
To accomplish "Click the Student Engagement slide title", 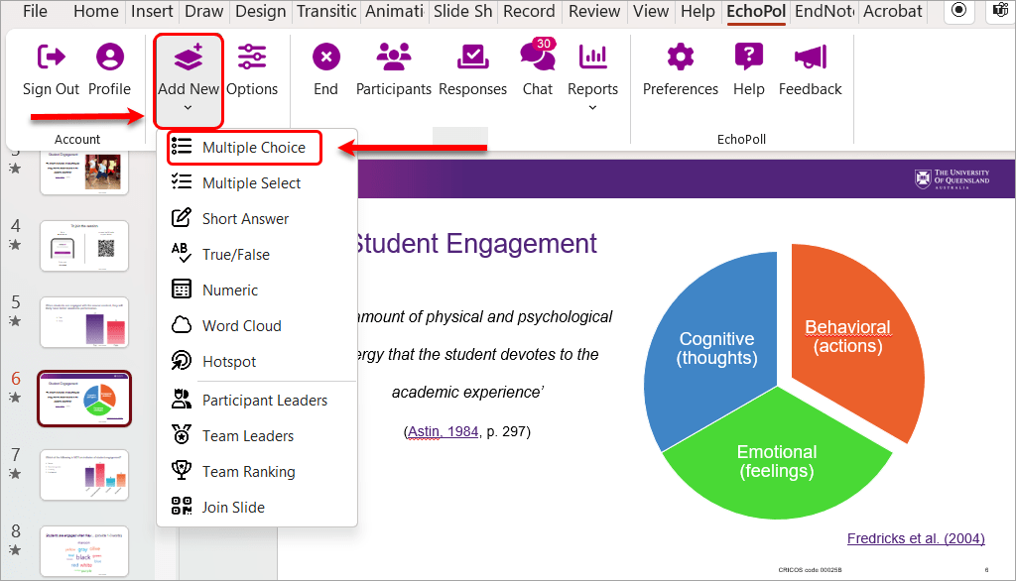I will (x=476, y=244).
